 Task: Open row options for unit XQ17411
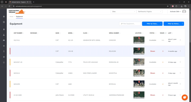click(x=180, y=40)
